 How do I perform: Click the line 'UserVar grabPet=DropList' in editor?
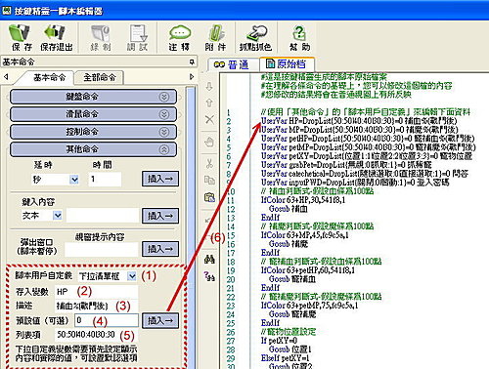point(346,165)
